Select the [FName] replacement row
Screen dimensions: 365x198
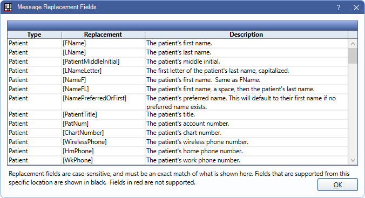tap(178, 43)
